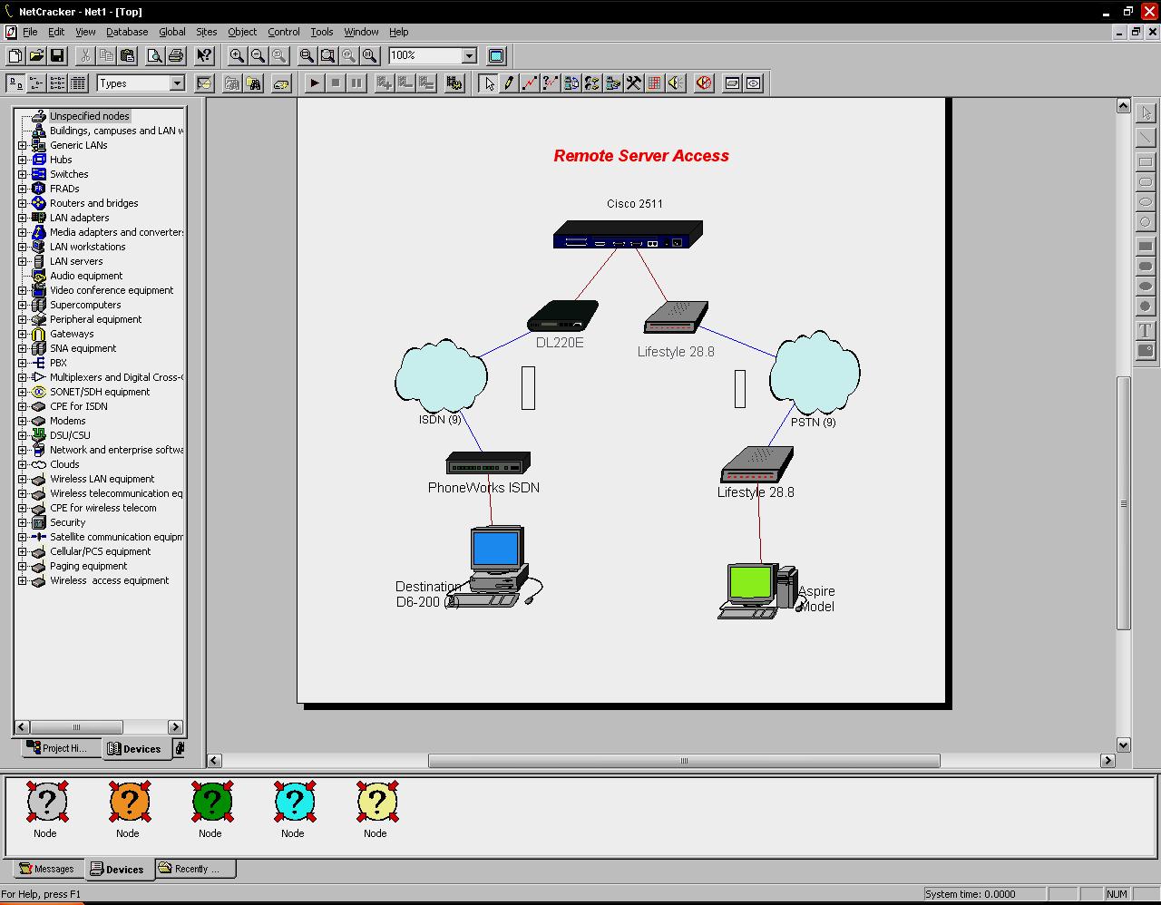The image size is (1161, 905).
Task: Open the Recently used bottom tab
Action: pos(195,869)
